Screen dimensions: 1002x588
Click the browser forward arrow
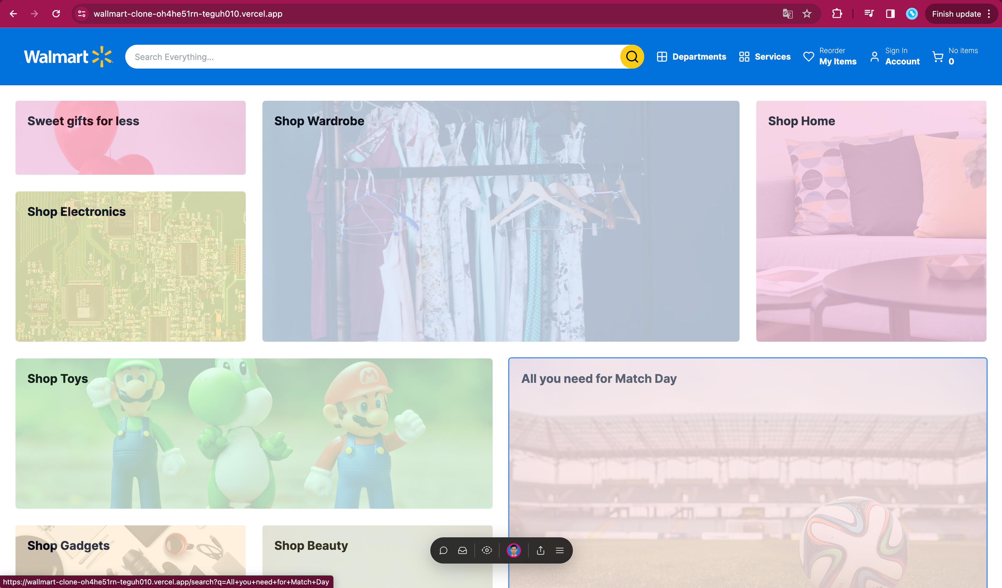click(35, 14)
